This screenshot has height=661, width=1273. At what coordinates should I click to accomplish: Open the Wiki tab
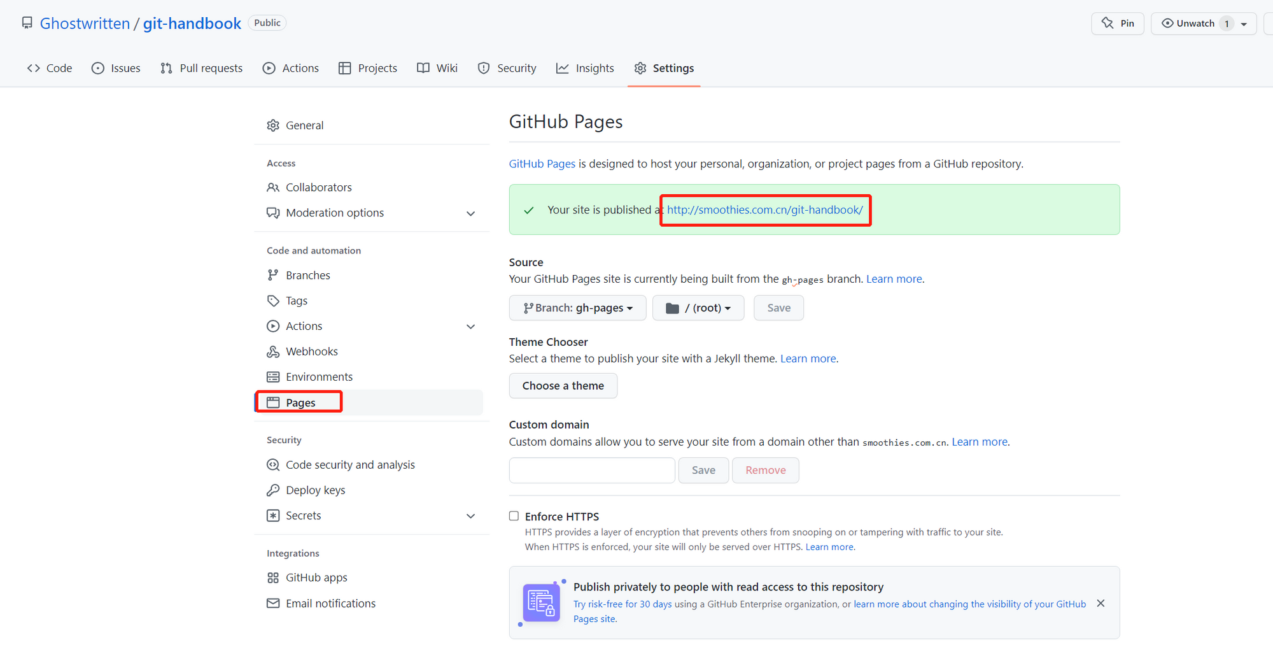(437, 68)
